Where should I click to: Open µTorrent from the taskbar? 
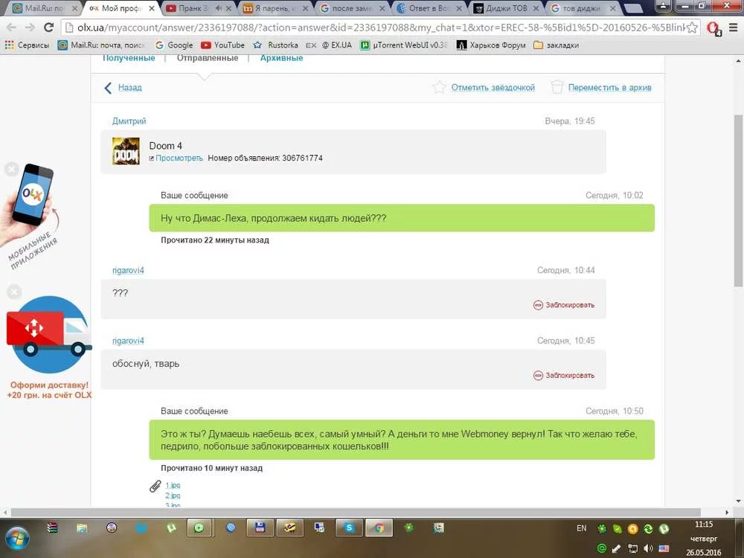pyautogui.click(x=171, y=528)
